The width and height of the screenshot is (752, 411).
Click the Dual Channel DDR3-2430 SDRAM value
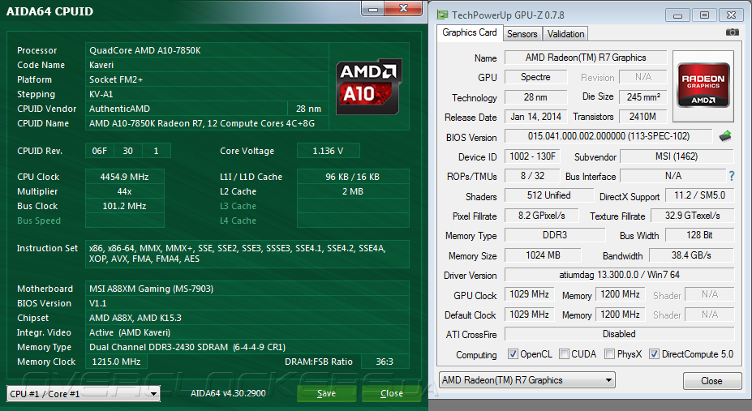click(x=247, y=347)
